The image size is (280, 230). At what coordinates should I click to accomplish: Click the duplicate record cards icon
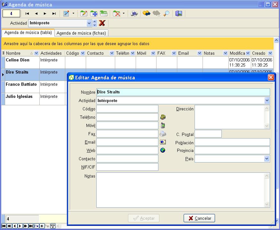(x=104, y=13)
